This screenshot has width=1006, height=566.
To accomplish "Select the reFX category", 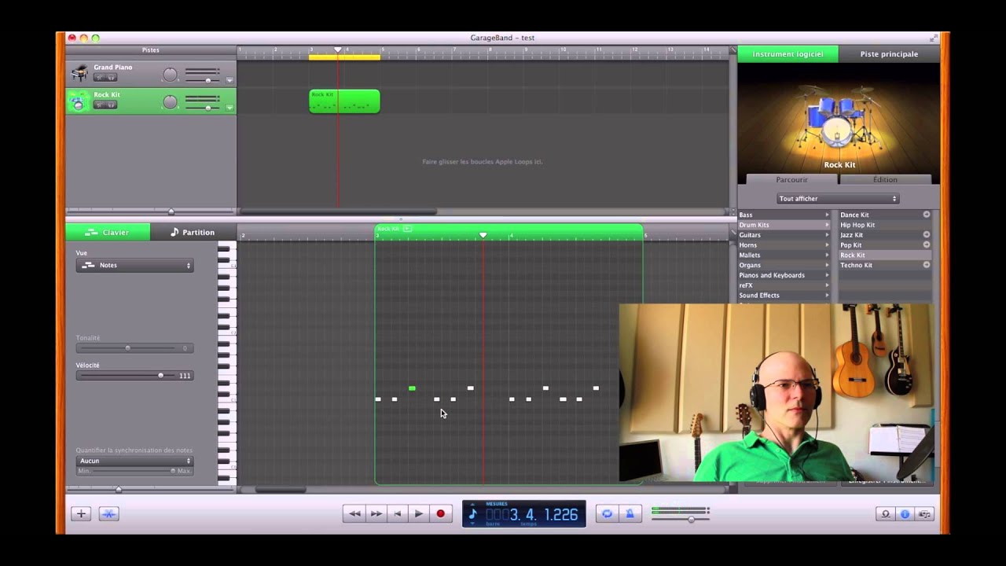I will [784, 285].
